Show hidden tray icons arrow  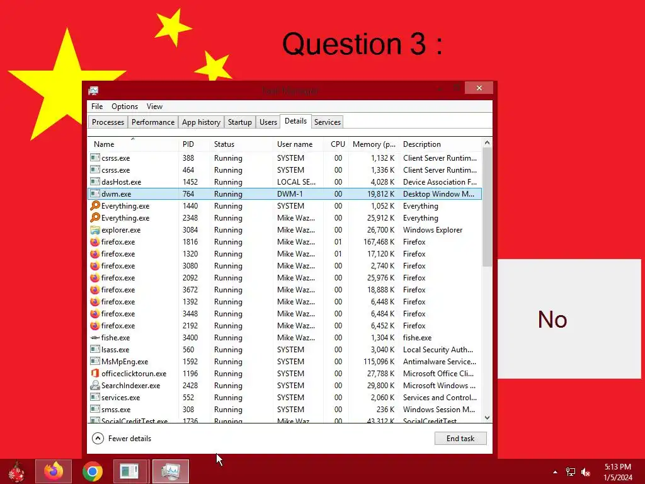tap(556, 472)
